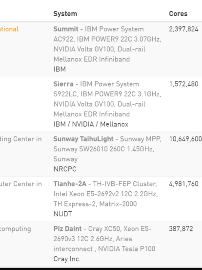Select the System column header
202x270 pixels.
65,14
